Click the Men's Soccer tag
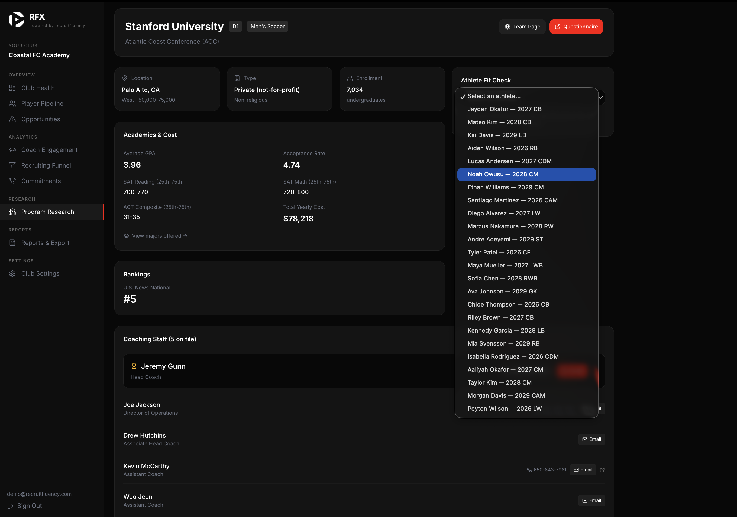This screenshot has height=517, width=737. coord(267,26)
